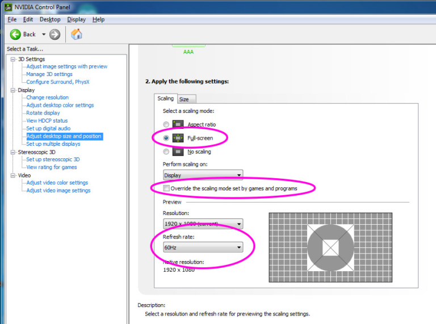Open Adjust video image settings
Viewport: 436px width, 324px height.
coord(58,191)
